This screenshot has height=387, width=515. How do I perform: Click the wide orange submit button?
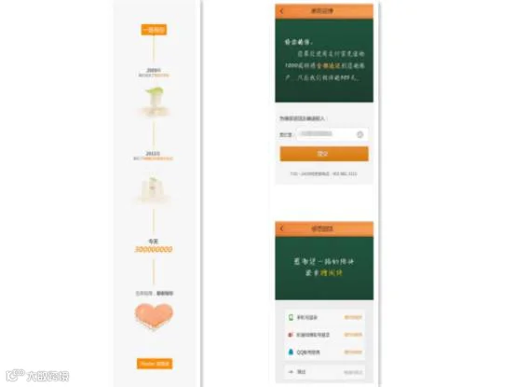point(324,154)
